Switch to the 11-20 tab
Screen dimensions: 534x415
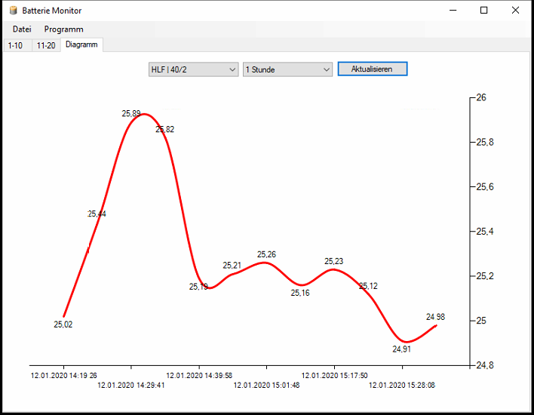coord(46,45)
